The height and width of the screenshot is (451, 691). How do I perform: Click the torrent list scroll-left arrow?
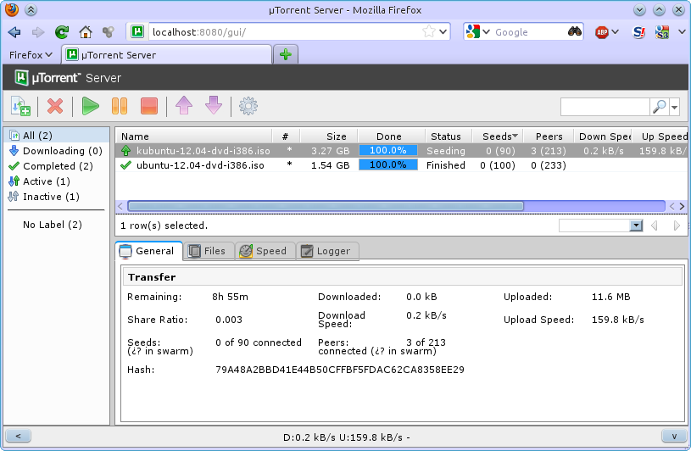120,206
